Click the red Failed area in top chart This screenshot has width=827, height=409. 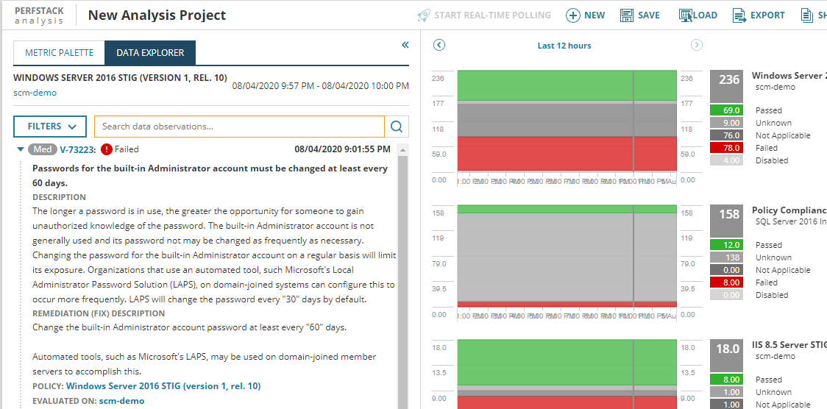[x=567, y=154]
